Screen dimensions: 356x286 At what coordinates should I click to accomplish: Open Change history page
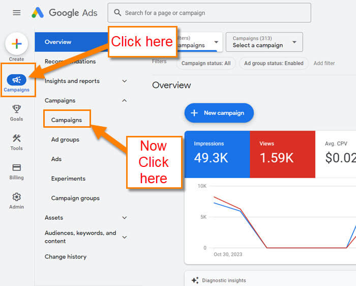[x=66, y=256]
